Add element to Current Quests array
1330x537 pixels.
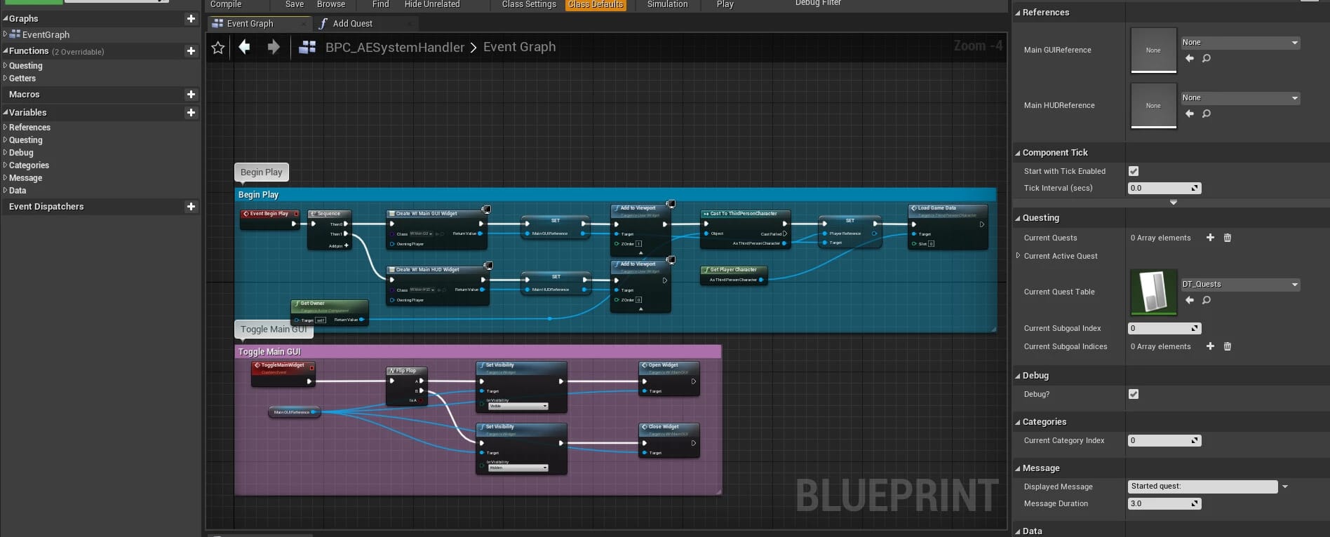coord(1210,238)
